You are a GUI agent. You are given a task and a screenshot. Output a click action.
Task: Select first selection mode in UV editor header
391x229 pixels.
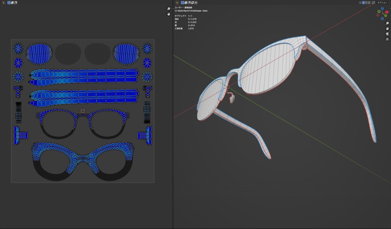click(9, 3)
